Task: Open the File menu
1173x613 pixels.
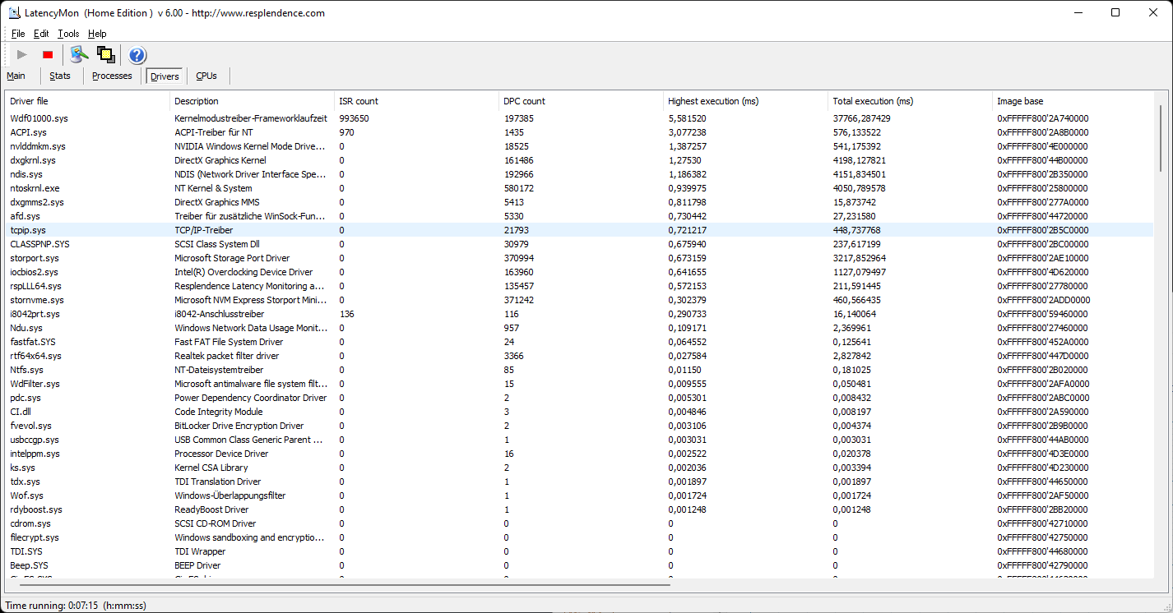Action: pyautogui.click(x=18, y=34)
